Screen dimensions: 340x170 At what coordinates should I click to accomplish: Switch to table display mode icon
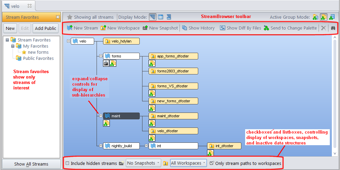tap(161, 17)
